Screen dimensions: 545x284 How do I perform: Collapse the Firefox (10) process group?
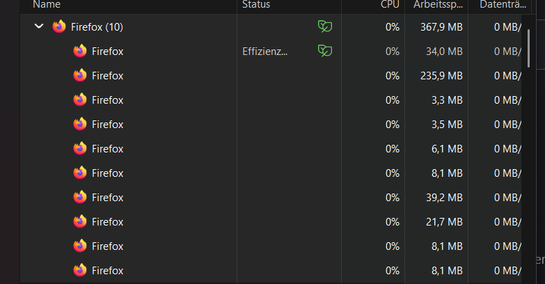[39, 27]
